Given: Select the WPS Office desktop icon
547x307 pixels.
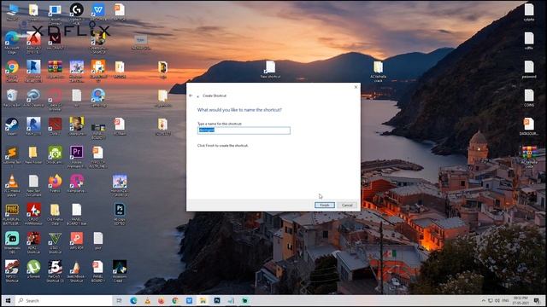Looking at the screenshot, I should coord(98,13).
